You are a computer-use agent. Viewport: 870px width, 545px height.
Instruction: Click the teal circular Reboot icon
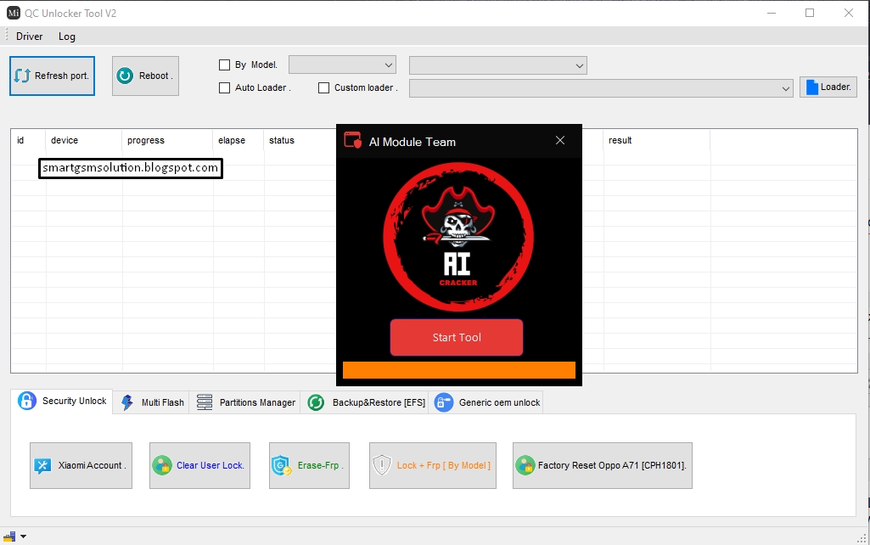click(x=125, y=76)
